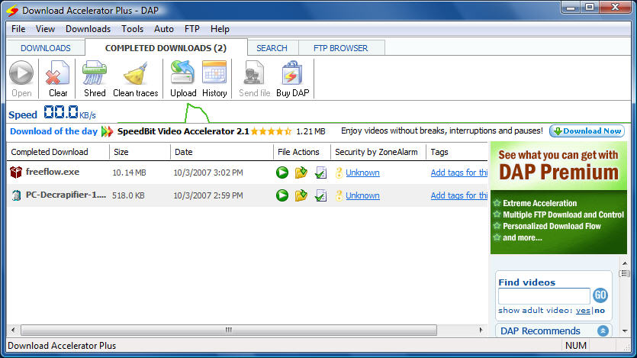Click the File Actions column header

[302, 152]
